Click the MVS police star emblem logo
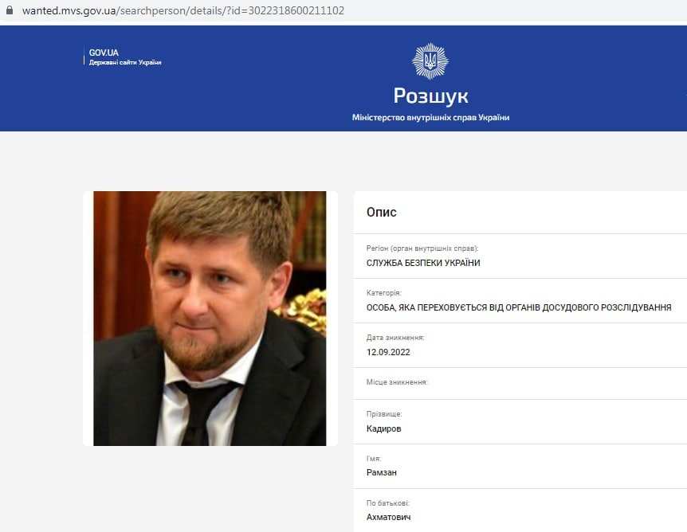Viewport: 687px width, 532px height. [430, 61]
